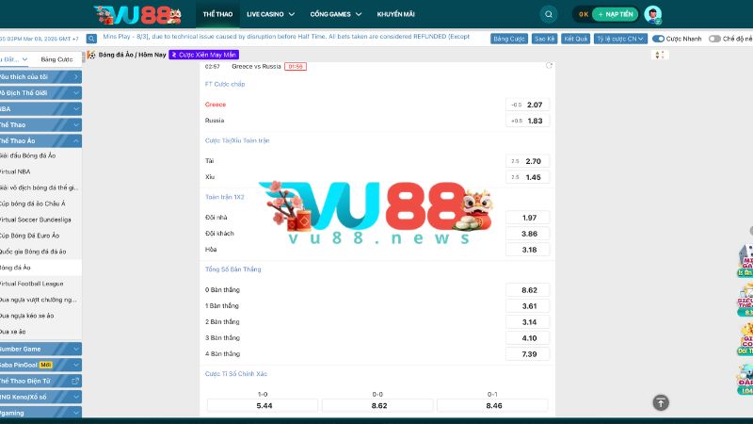Click the scroll-to-top arrow icon
753x424 pixels.
pyautogui.click(x=661, y=402)
